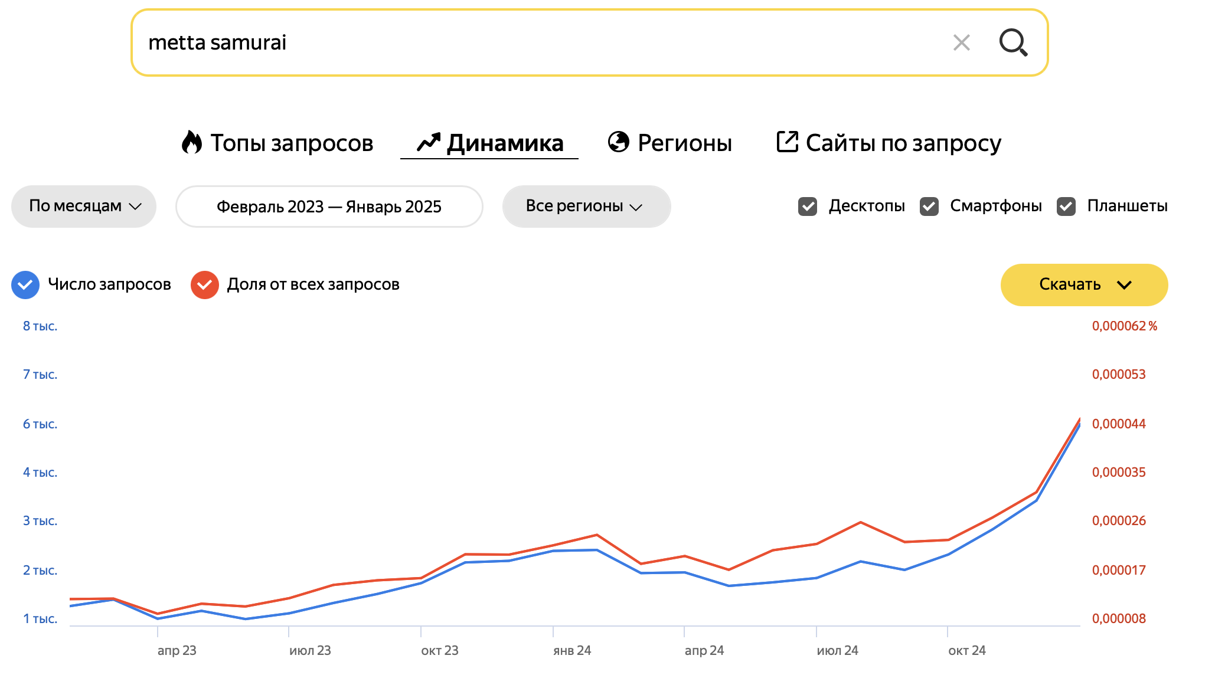Toggle the blue Число запросов series
1215x675 pixels.
coord(25,285)
